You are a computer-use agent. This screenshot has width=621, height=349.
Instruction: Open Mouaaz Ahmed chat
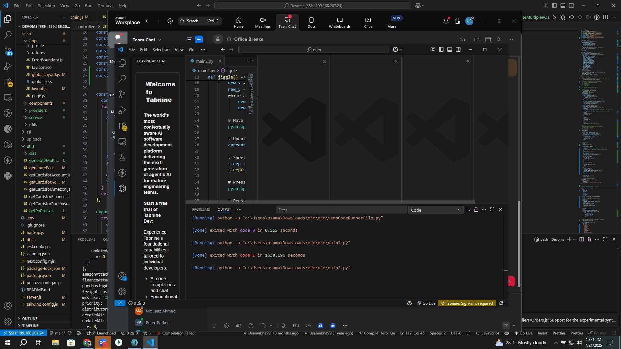tap(161, 311)
